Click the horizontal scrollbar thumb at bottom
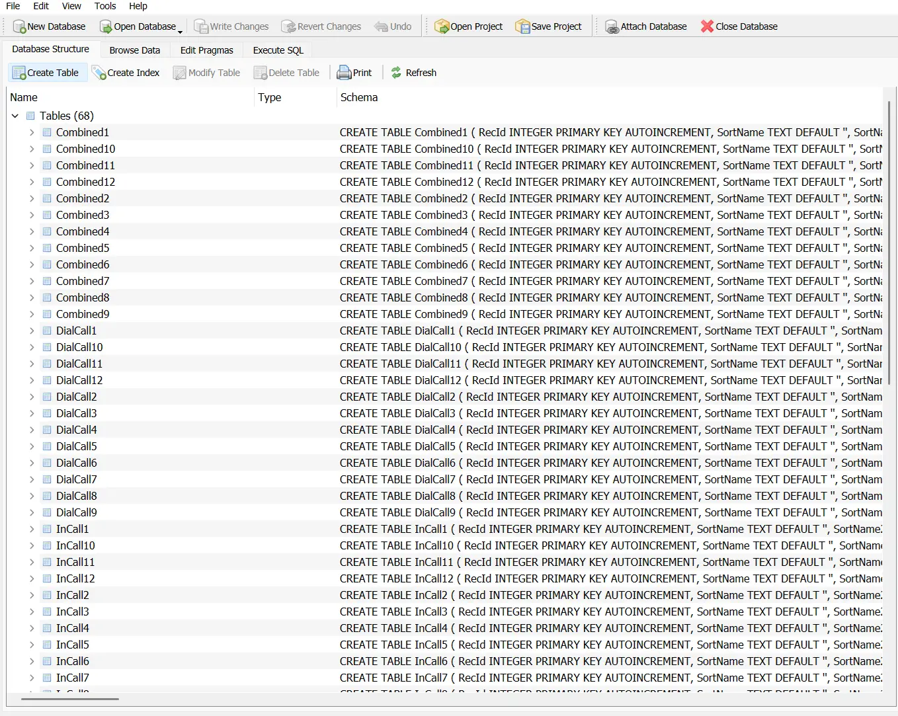Image resolution: width=898 pixels, height=716 pixels. (x=70, y=698)
